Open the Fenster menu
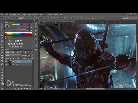The image size is (138, 103). (x=56, y=15)
